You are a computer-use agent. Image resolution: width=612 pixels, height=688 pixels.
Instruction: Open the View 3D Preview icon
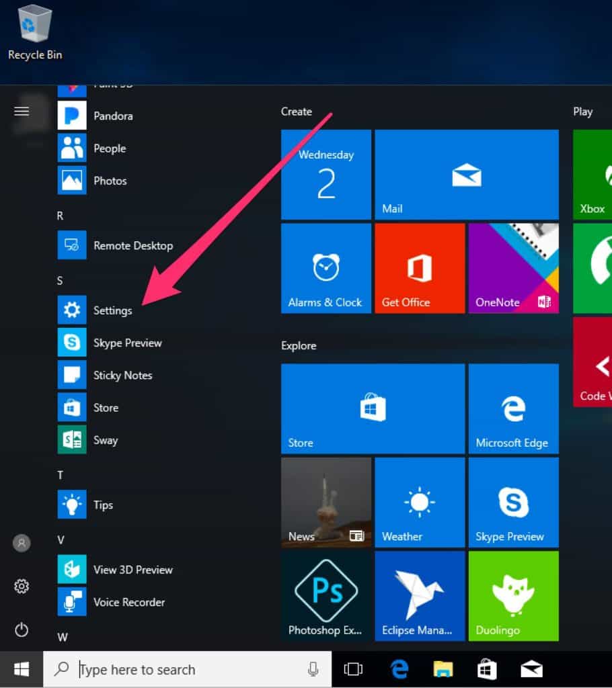(x=71, y=569)
